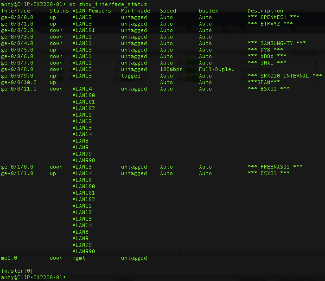Image resolution: width=325 pixels, height=281 pixels.
Task: Select the "Description" column header
Action: [x=265, y=11]
